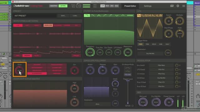This screenshot has height=112, width=200.
Task: Click the Preset Volume knob
Action: (x=169, y=102)
